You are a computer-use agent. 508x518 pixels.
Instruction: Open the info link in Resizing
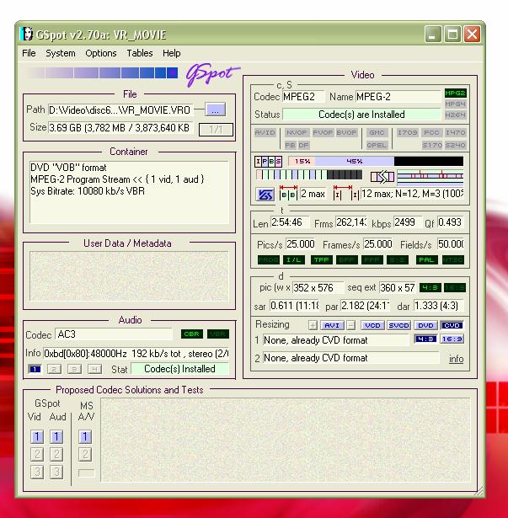[456, 359]
